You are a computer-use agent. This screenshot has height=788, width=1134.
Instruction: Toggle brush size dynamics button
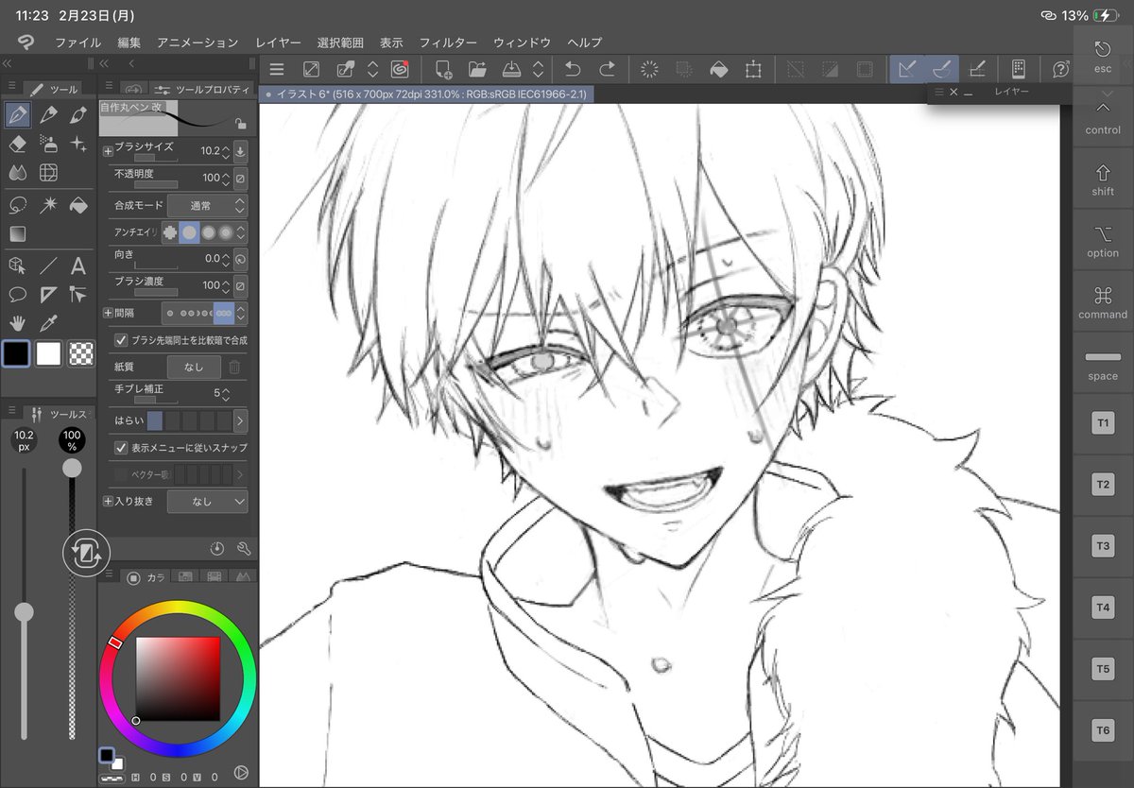[240, 150]
